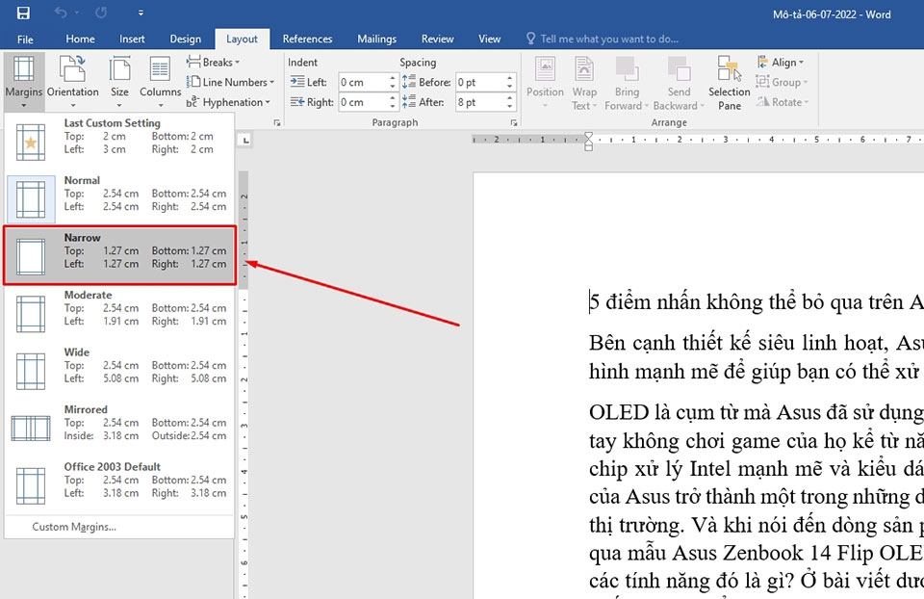Open the Page Setup dialog launcher
Viewport: 924px width, 599px height.
click(277, 122)
